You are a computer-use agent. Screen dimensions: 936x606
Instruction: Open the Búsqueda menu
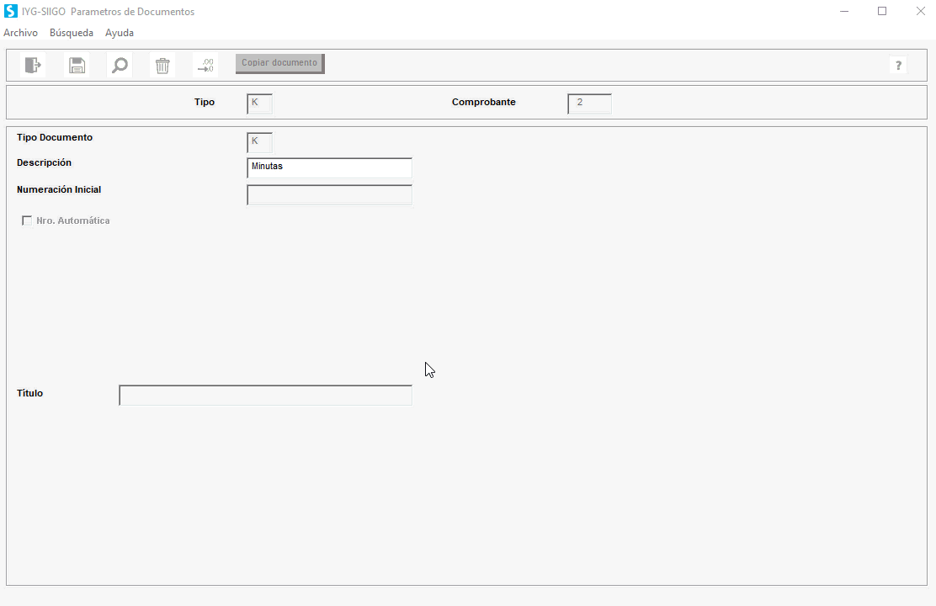(71, 33)
